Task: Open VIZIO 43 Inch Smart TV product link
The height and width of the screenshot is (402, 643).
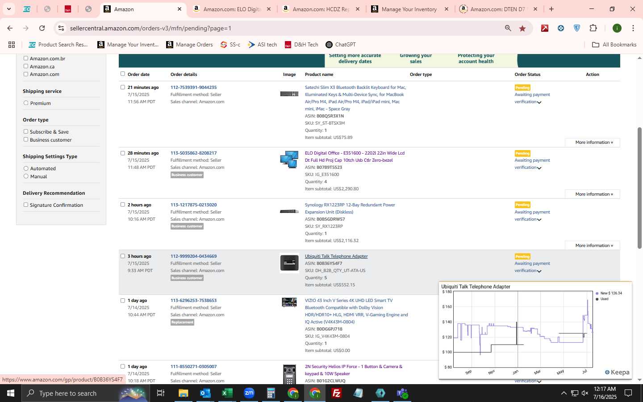Action: coord(356,311)
